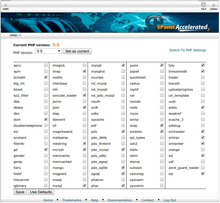Open the Documentation footer link
This screenshot has height=203, width=220.
click(120, 200)
